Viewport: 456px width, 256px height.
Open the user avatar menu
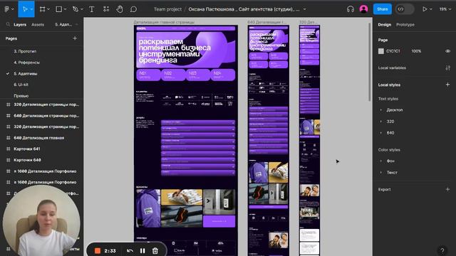[363, 9]
